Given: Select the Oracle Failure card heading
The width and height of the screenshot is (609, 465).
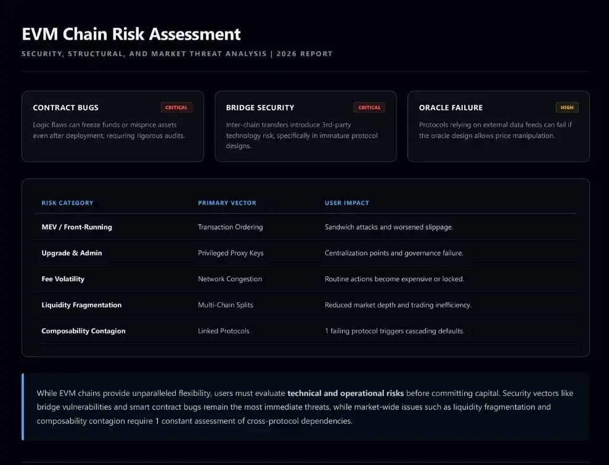Looking at the screenshot, I should 451,107.
